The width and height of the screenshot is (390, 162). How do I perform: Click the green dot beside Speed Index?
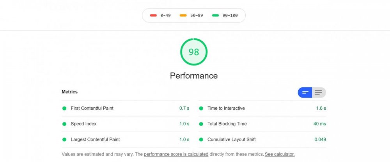[x=64, y=124]
